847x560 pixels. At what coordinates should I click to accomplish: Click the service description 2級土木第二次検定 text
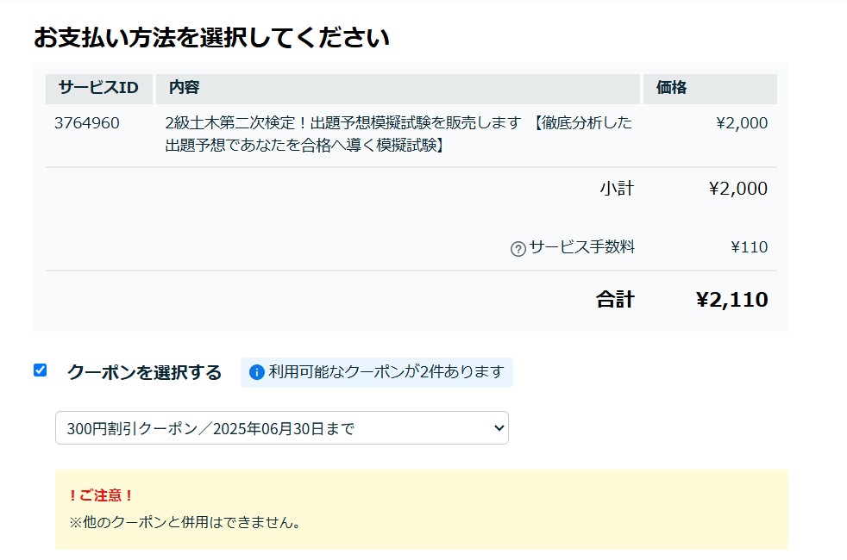(398, 134)
